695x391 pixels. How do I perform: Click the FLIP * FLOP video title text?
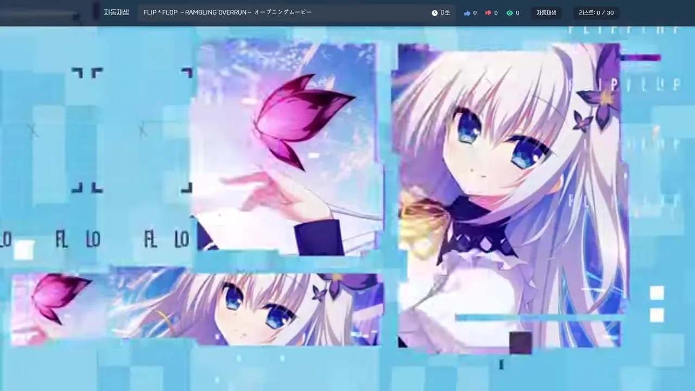pos(228,12)
